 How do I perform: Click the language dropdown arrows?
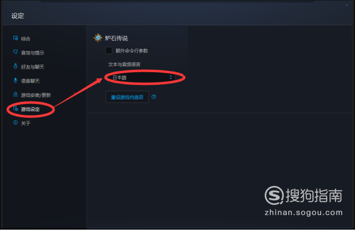tap(171, 77)
